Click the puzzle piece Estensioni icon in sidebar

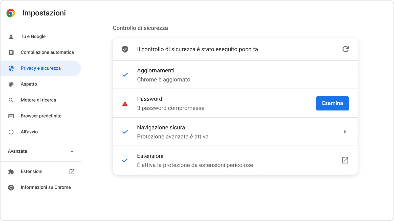[11, 172]
